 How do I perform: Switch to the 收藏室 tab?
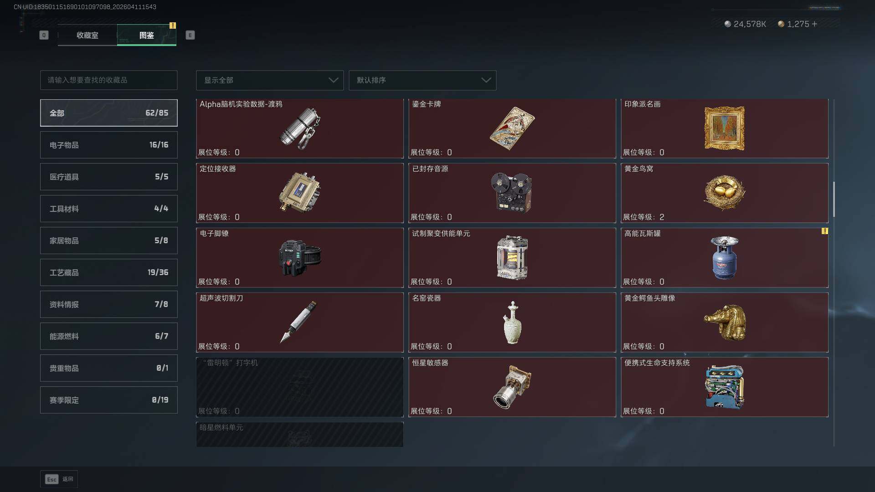pyautogui.click(x=87, y=35)
